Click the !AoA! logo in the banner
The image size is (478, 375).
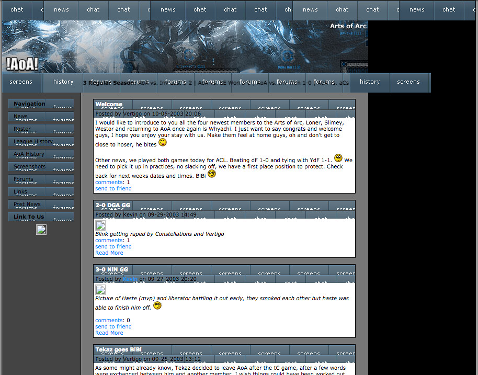(x=22, y=64)
